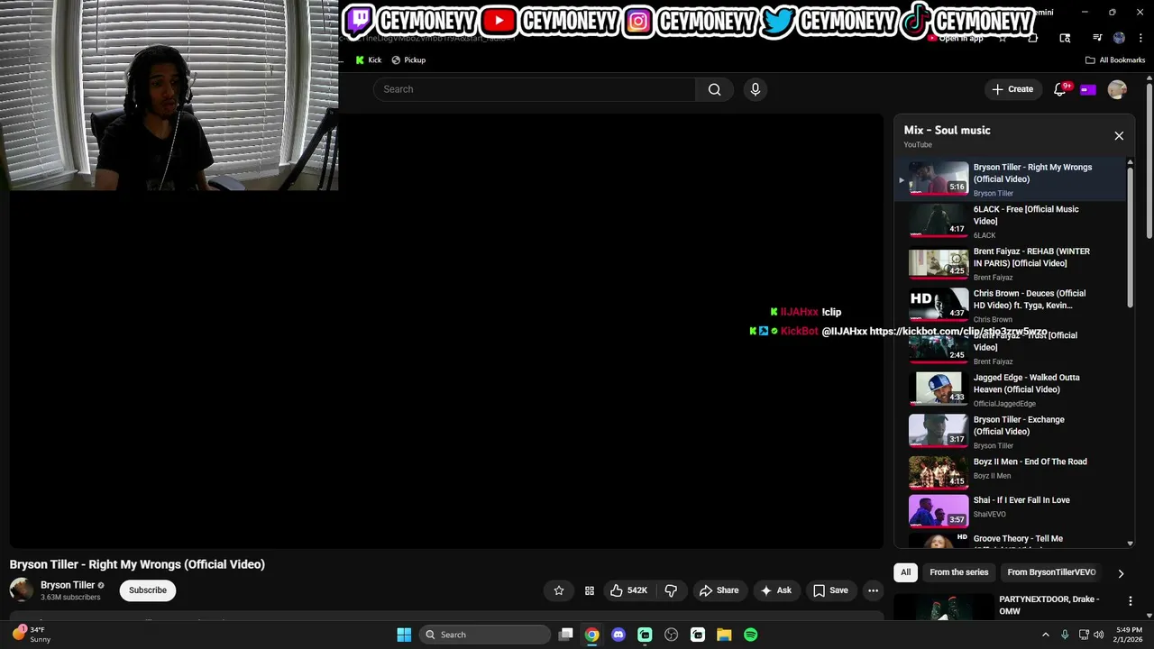Open File Explorer from taskbar
Image resolution: width=1154 pixels, height=649 pixels.
[x=724, y=635]
